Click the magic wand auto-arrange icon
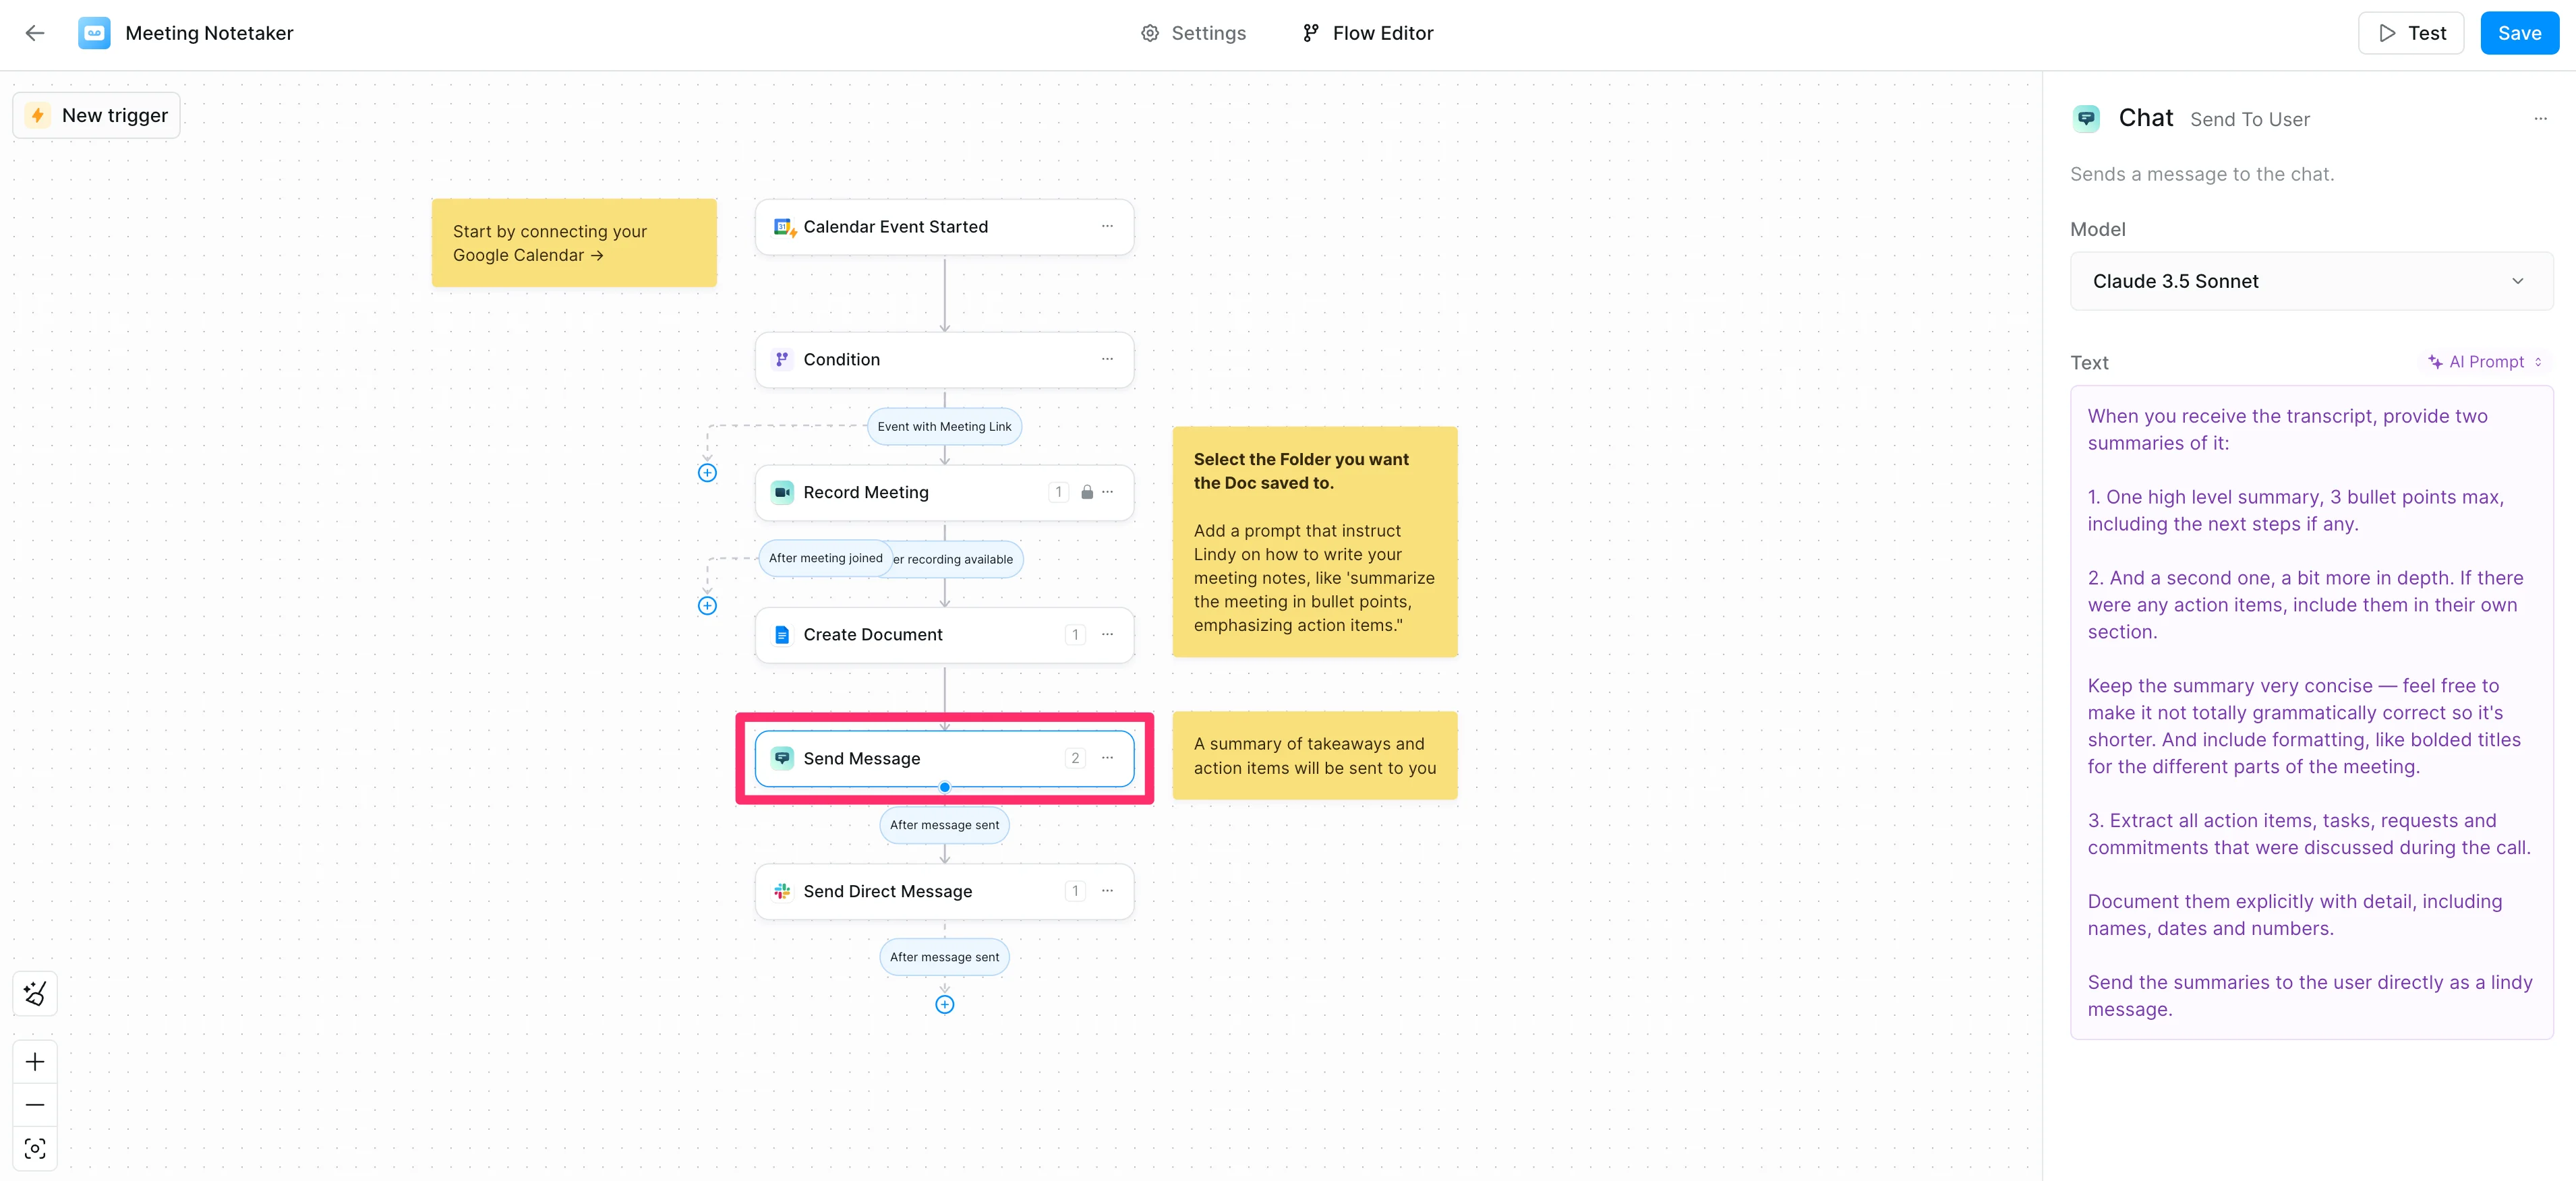The width and height of the screenshot is (2576, 1181). (35, 993)
